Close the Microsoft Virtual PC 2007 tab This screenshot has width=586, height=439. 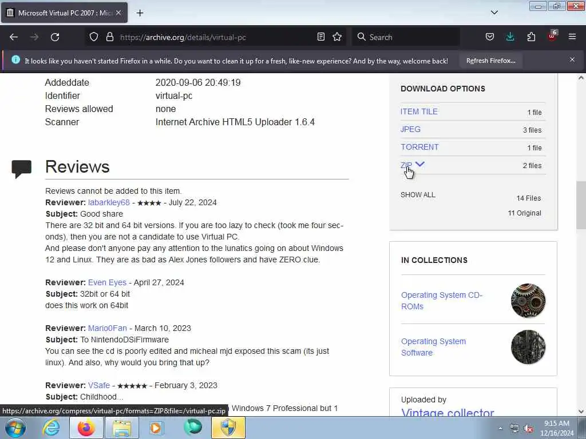118,13
